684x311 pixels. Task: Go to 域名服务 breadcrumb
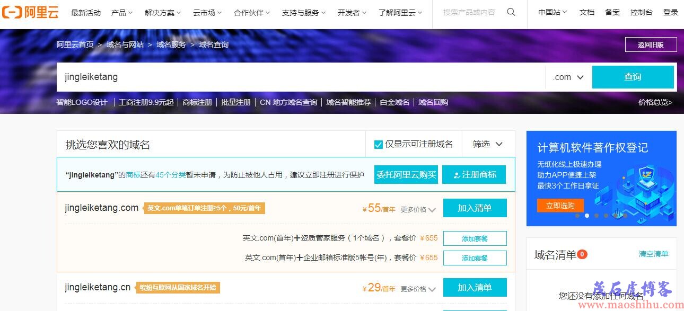tap(171, 45)
